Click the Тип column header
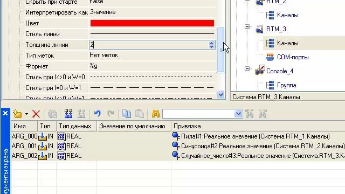Screen dimensions: 345x194 47,126
